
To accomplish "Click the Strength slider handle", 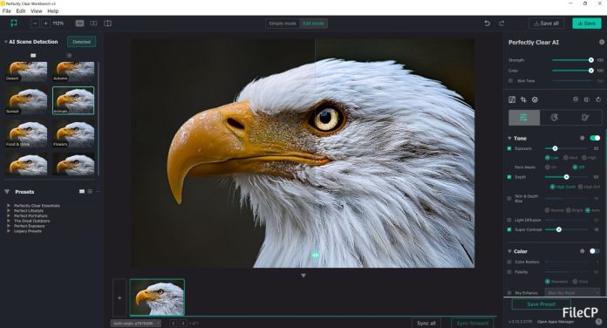I will (x=590, y=60).
